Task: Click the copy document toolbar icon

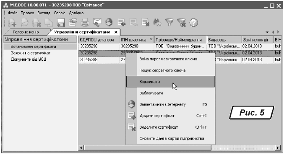Action: (49, 23)
